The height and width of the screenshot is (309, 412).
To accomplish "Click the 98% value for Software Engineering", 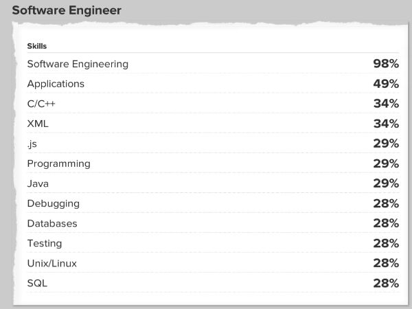I will click(x=386, y=64).
